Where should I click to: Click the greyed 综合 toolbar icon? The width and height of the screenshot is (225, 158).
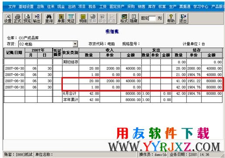[x=102, y=18]
